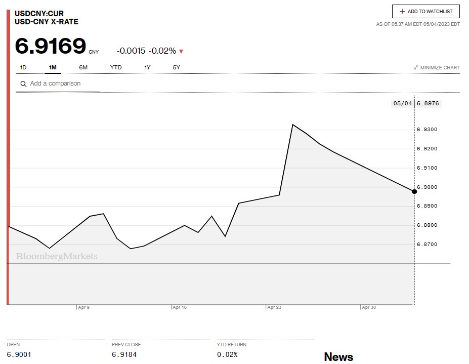This screenshot has height=364, width=469.
Task: View the 5Y chart range
Action: [x=176, y=67]
